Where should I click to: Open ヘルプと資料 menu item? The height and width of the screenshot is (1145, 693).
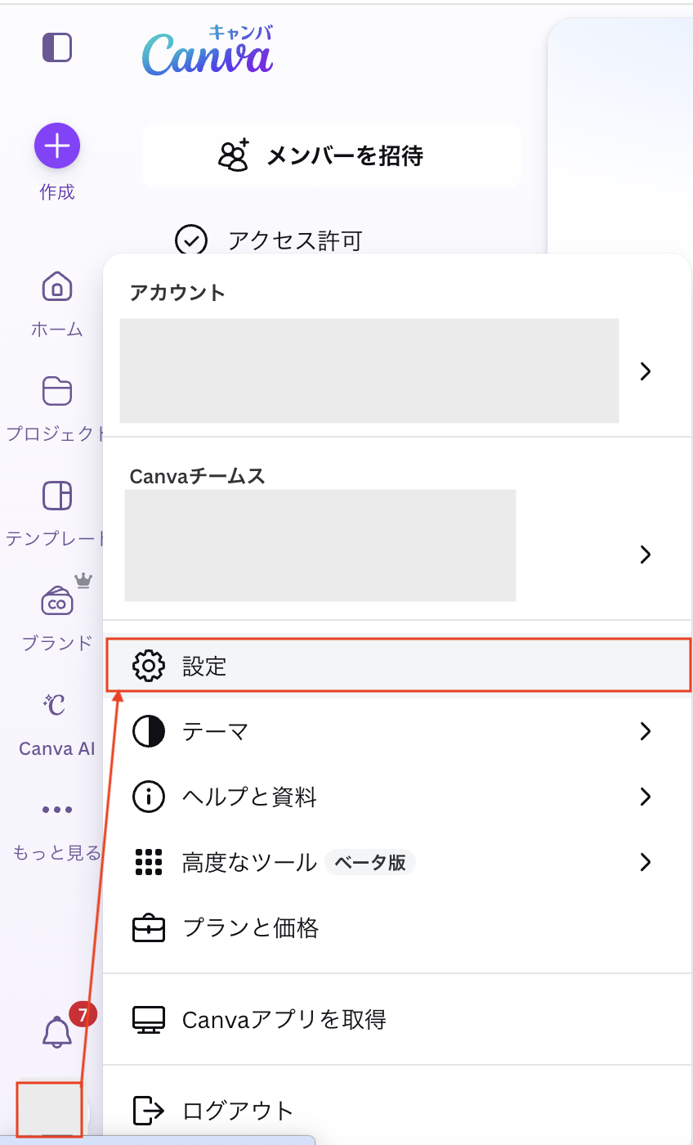pos(397,797)
